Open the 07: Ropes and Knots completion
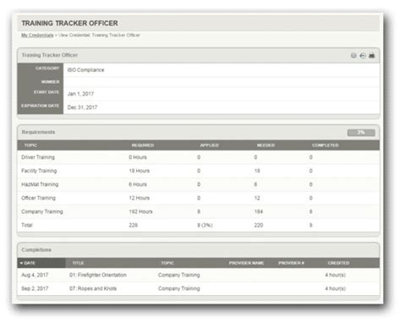The width and height of the screenshot is (401, 323). (93, 288)
